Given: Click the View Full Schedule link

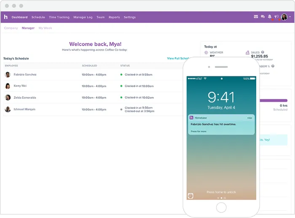Looking at the screenshot, I should coord(178,58).
